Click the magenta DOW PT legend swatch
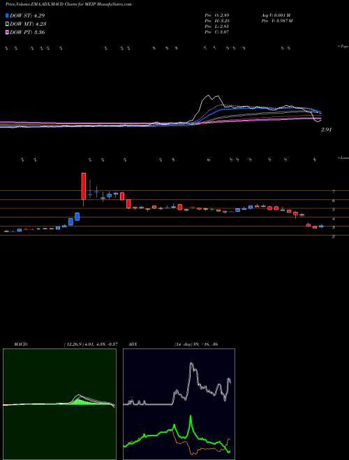The width and height of the screenshot is (349, 460). pos(7,32)
